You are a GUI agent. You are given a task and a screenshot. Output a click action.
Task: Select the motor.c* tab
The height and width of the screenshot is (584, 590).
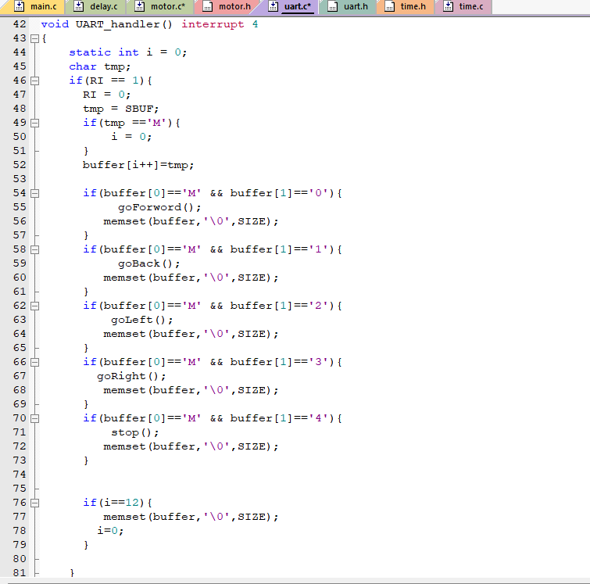(x=160, y=7)
